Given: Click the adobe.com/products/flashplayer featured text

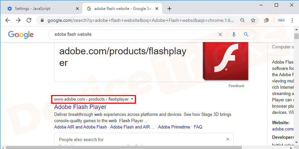Looking at the screenshot, I should (123, 57).
